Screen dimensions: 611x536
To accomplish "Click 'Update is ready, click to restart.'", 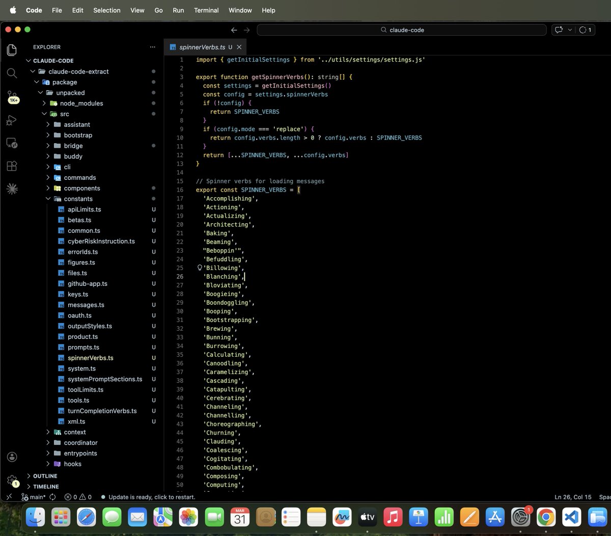I will [152, 497].
